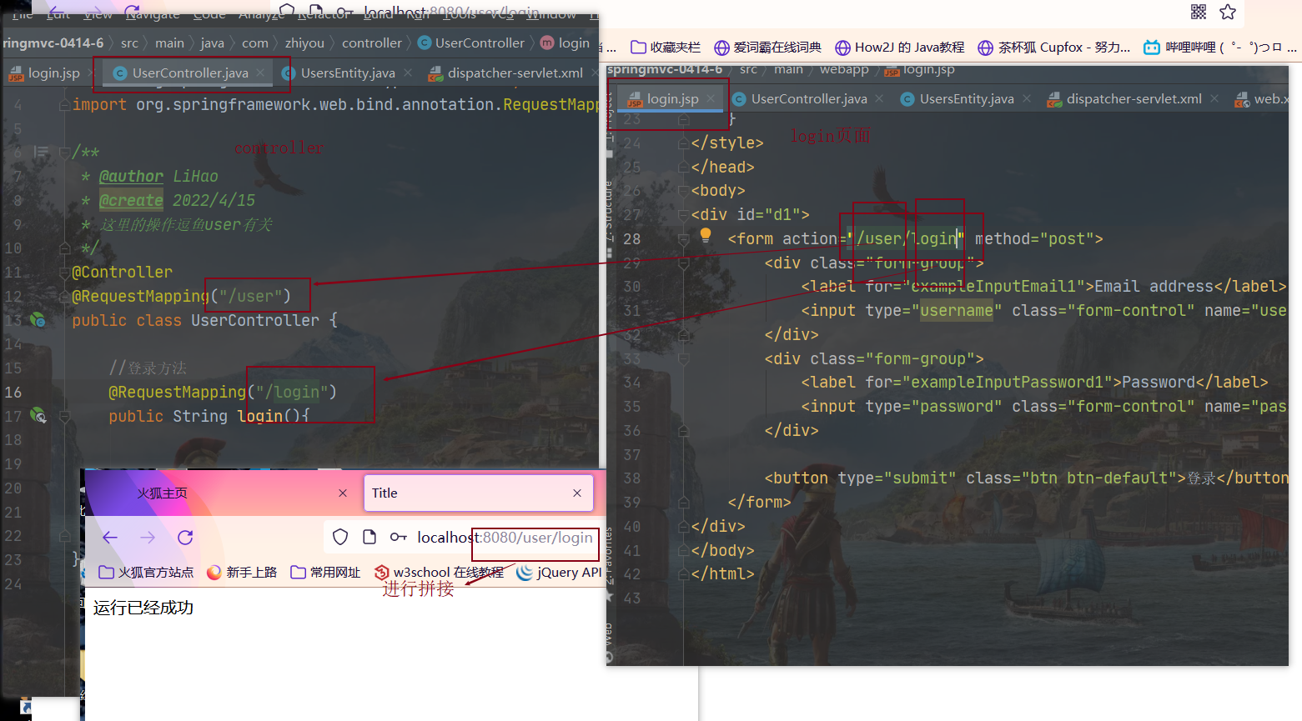Close UserController.java tab in the Java-code IDE window
This screenshot has height=721, width=1302.
(x=260, y=73)
